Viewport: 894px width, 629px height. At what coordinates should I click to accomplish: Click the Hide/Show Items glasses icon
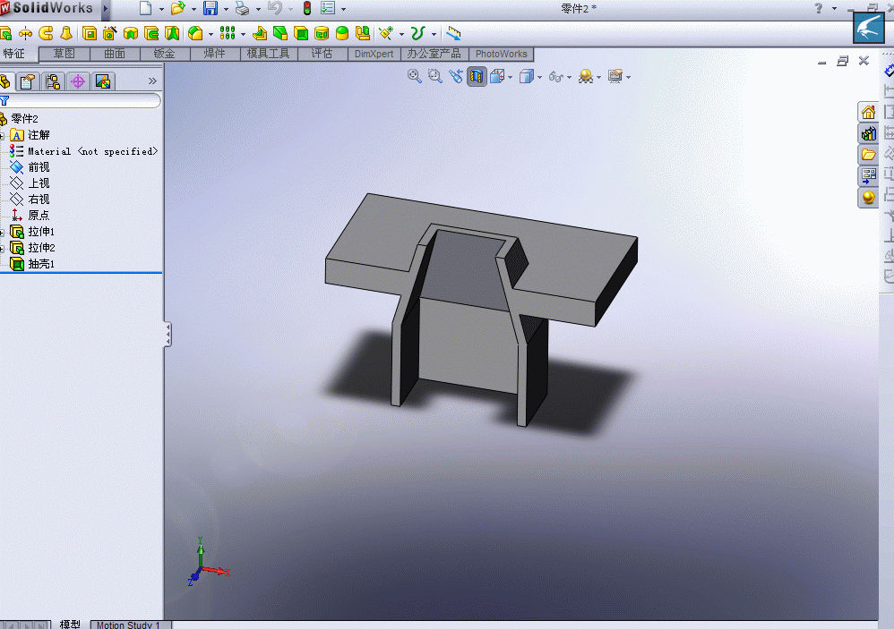pyautogui.click(x=556, y=76)
